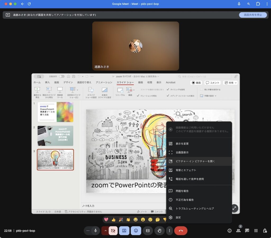
Task: Mute the microphone in Meet controls
Action: [x=95, y=231]
